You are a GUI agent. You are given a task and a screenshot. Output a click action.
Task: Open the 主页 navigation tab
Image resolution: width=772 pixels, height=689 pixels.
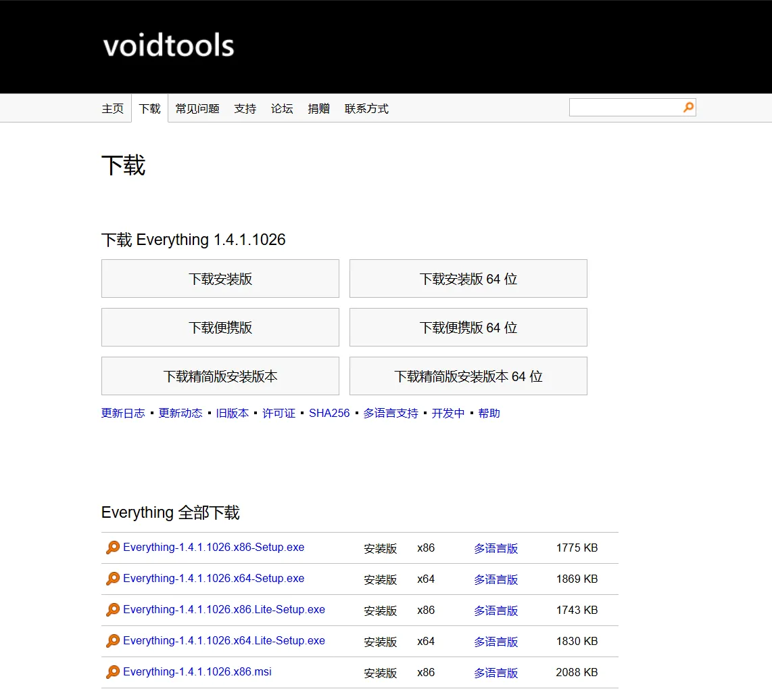(113, 108)
